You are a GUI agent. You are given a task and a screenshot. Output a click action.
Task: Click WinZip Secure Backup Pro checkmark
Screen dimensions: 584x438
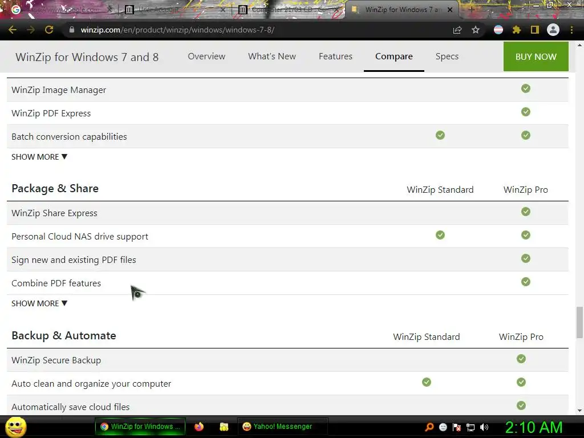tap(521, 359)
